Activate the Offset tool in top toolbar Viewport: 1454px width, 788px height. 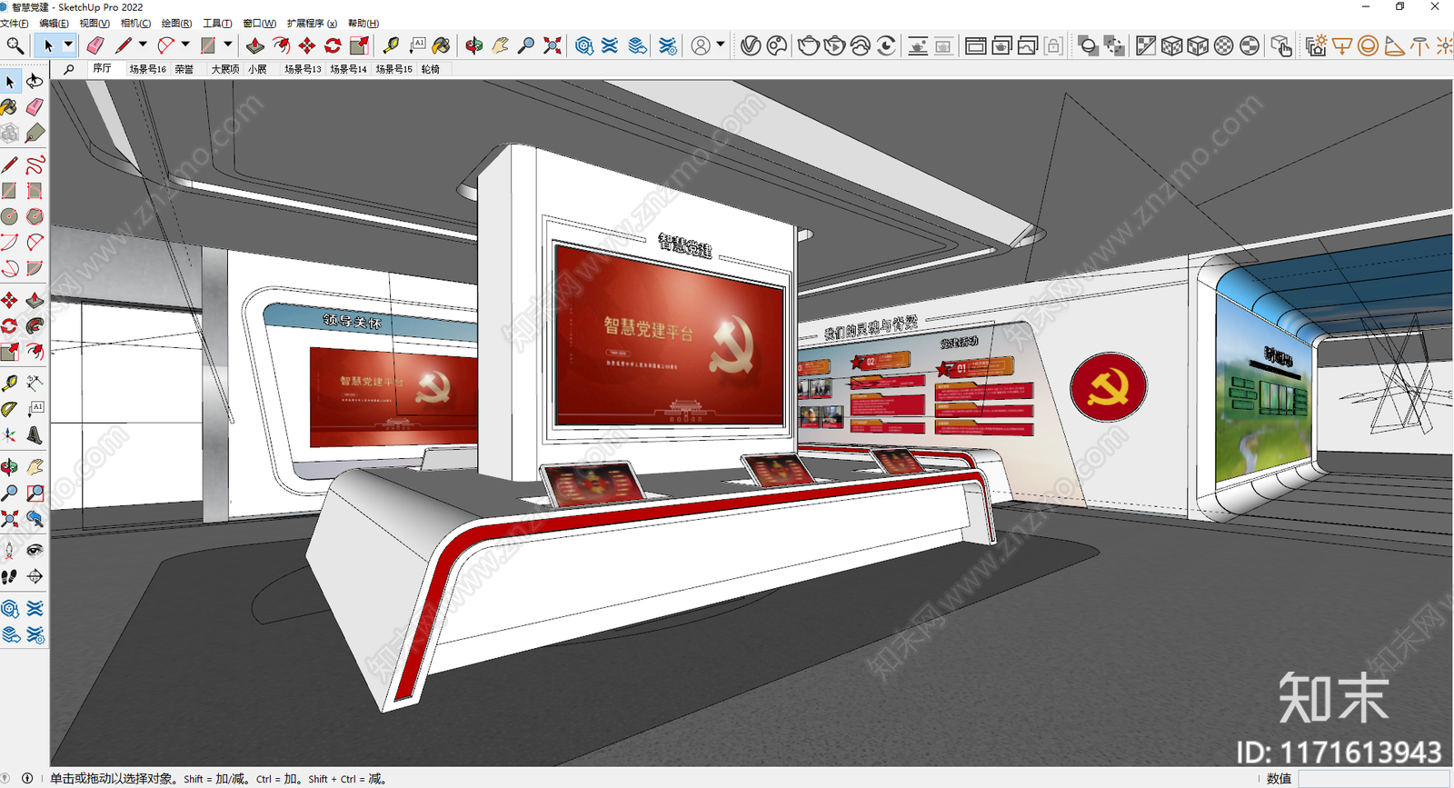(282, 45)
